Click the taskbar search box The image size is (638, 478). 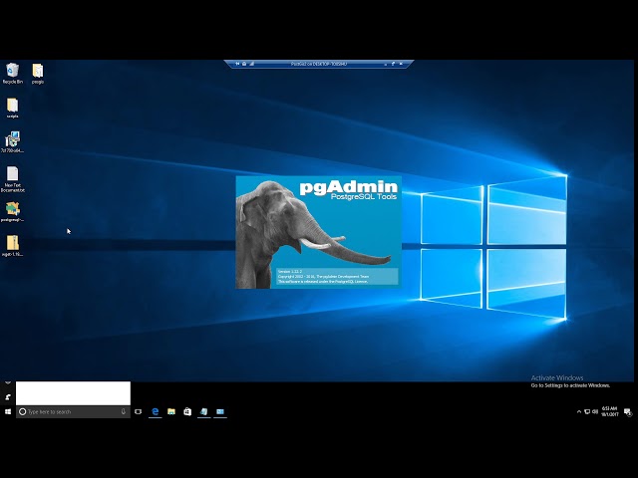pos(70,411)
